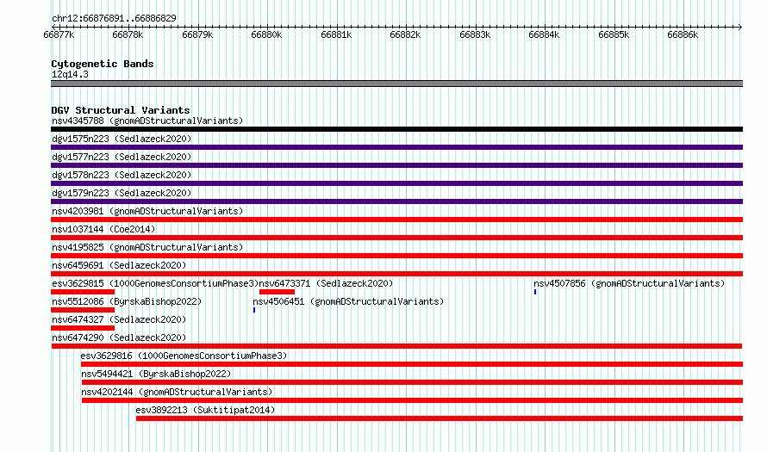Open esv3629815 1000Genomes label
Screen dimensions: 767x452
tap(155, 283)
